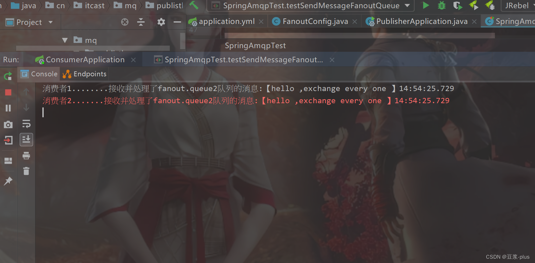Click cn breadcrumb folder
This screenshot has height=263, width=535.
pos(55,6)
